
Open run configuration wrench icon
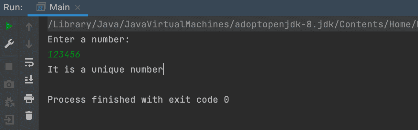point(9,44)
